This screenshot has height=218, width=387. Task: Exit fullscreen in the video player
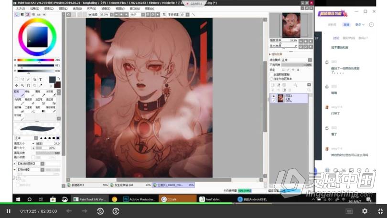380,211
